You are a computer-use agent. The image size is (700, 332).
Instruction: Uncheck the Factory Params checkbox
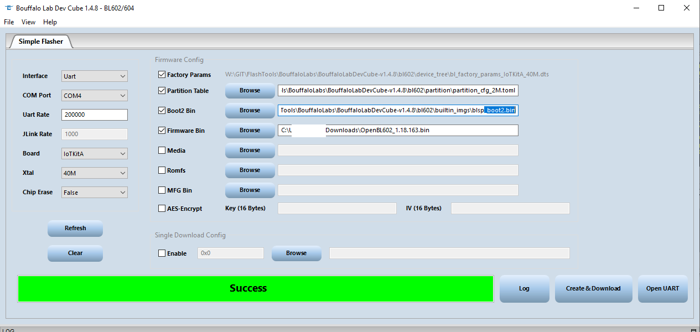pyautogui.click(x=162, y=75)
